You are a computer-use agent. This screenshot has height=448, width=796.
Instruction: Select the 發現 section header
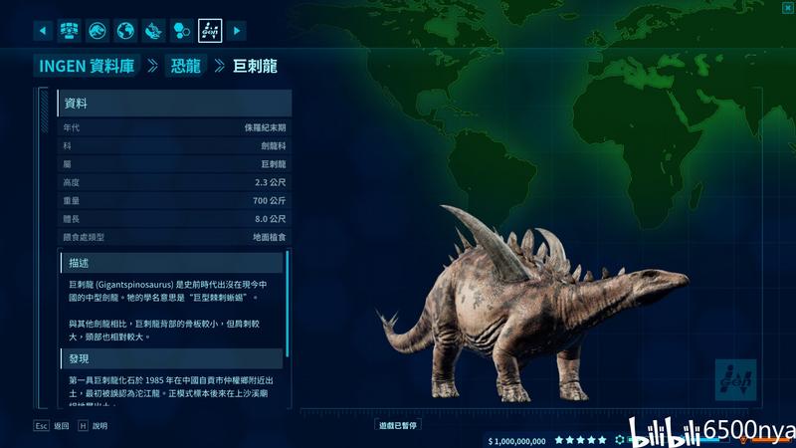click(171, 358)
